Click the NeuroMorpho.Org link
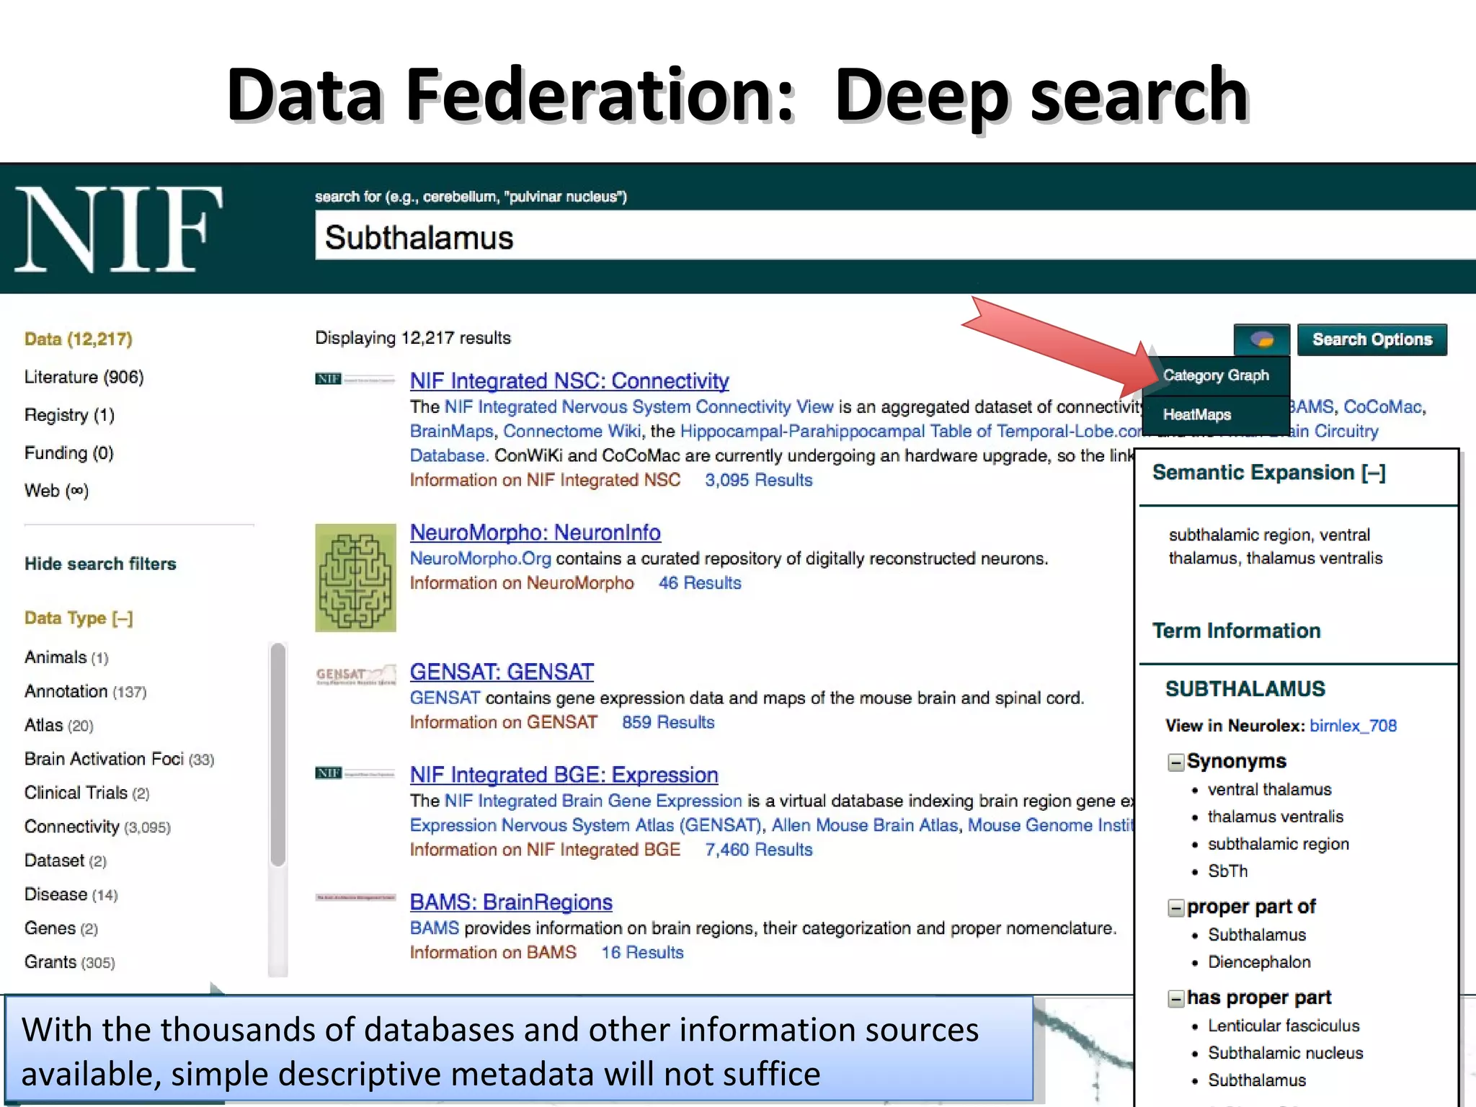This screenshot has height=1107, width=1476. coord(480,559)
